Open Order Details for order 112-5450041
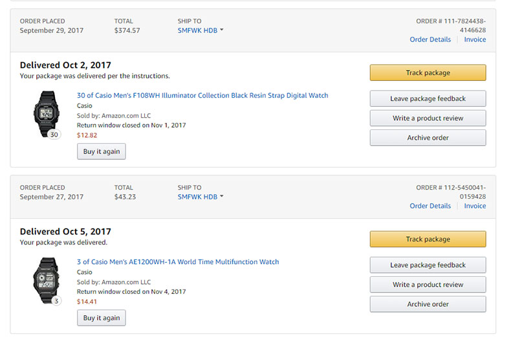The width and height of the screenshot is (511, 354). pos(430,206)
